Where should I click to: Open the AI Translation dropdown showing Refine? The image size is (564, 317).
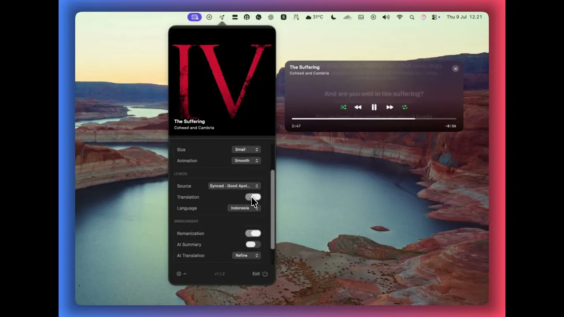[246, 255]
